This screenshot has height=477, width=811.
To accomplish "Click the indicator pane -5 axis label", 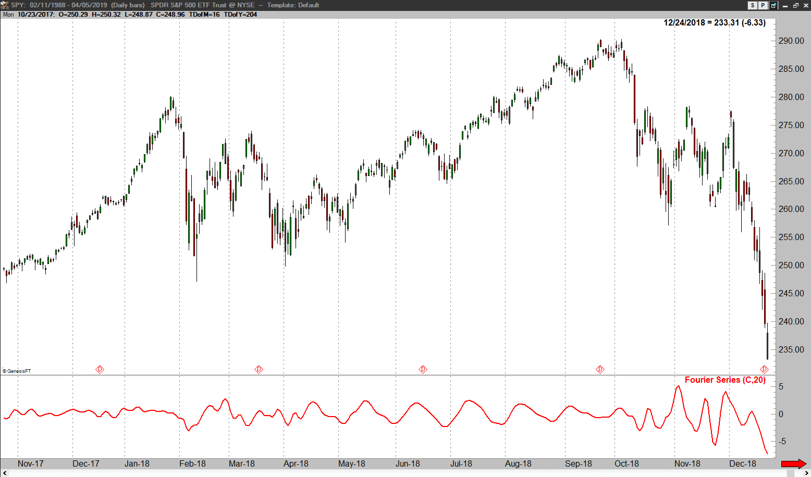I will 782,442.
